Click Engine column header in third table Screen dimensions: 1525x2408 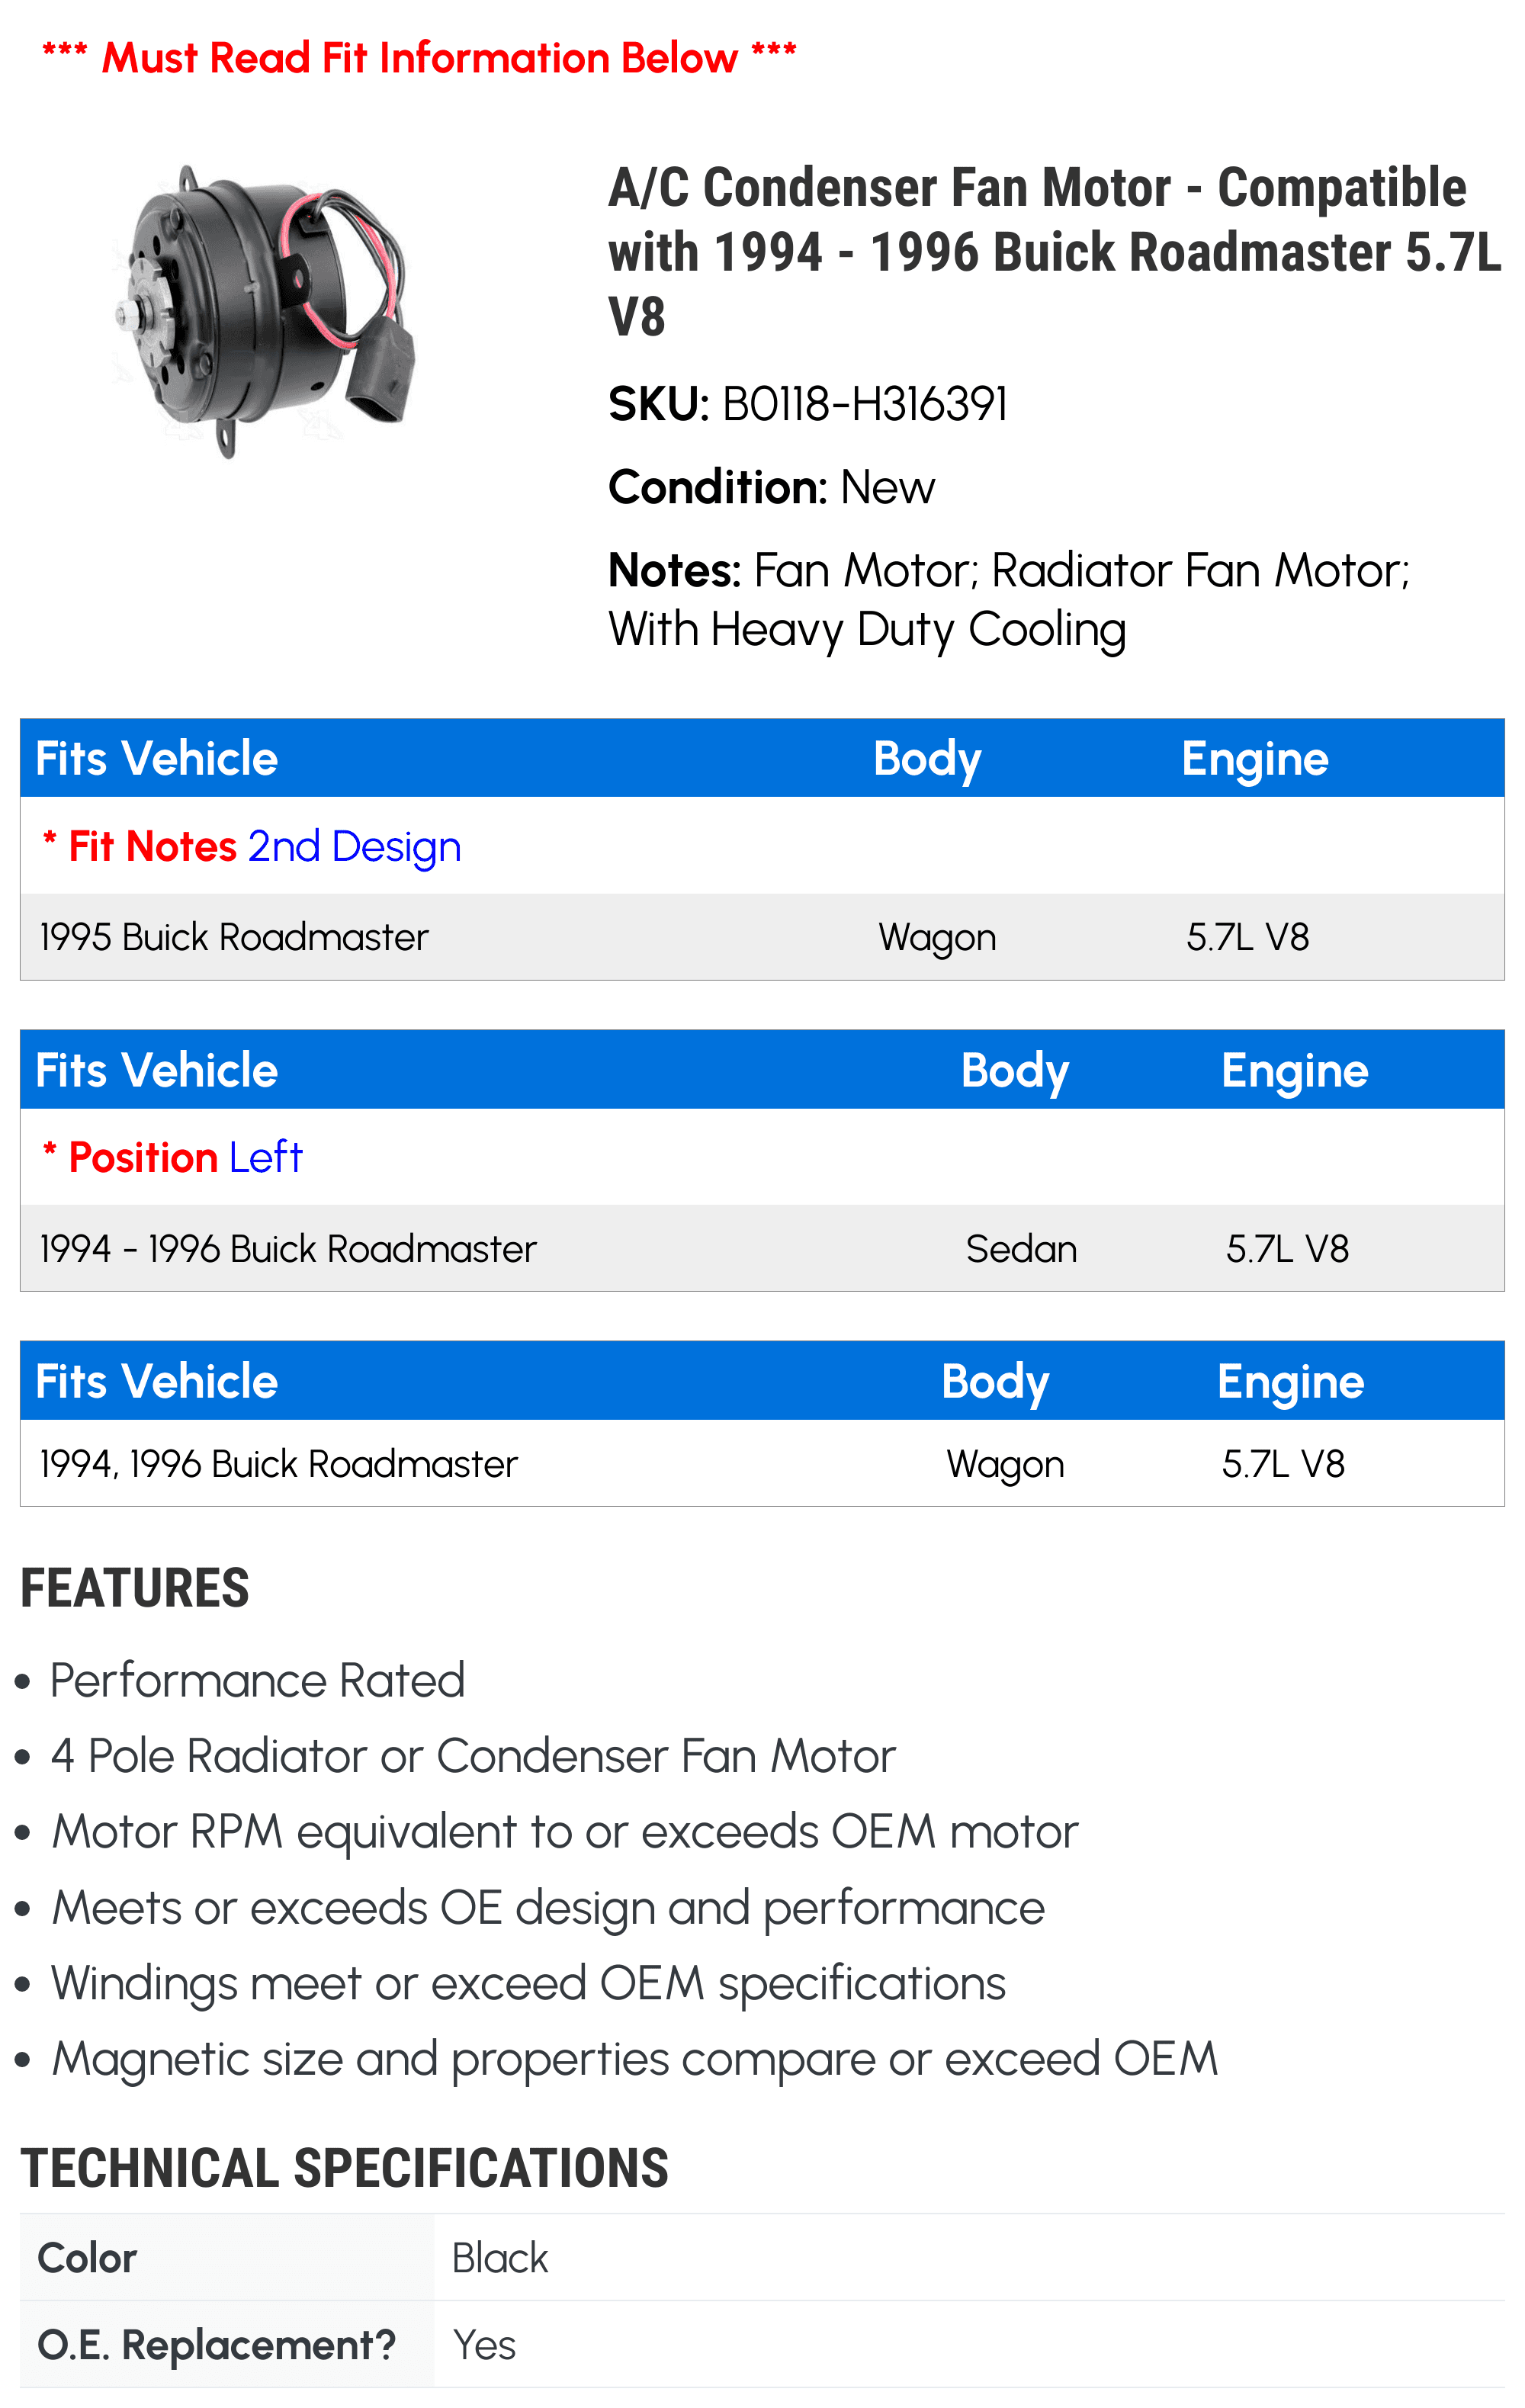[x=1290, y=1382]
